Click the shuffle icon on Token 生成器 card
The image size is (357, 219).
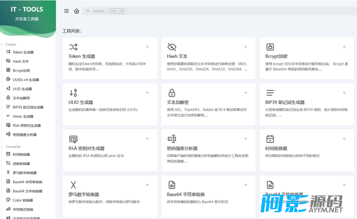click(x=73, y=47)
